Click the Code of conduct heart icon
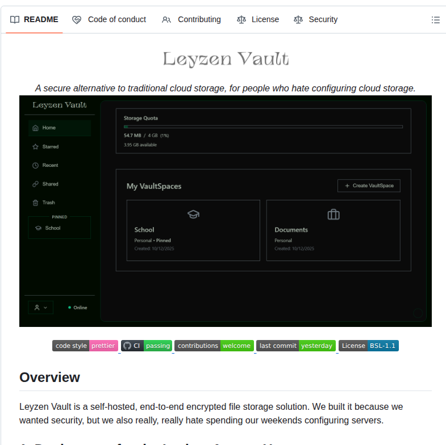 pyautogui.click(x=77, y=20)
